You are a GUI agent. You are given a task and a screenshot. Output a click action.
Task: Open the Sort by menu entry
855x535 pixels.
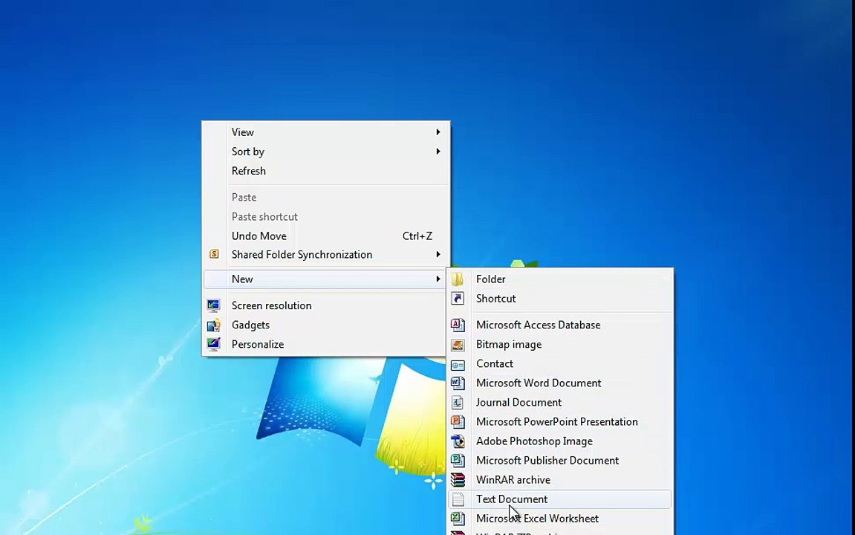(325, 151)
